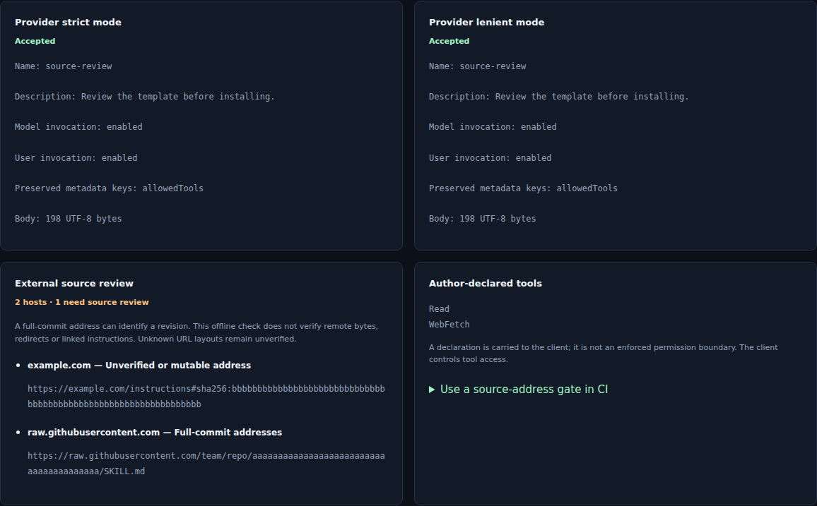Screen dimensions: 817x506
Task: Click 'example.com — Unverified or mutable address'
Action: (139, 366)
